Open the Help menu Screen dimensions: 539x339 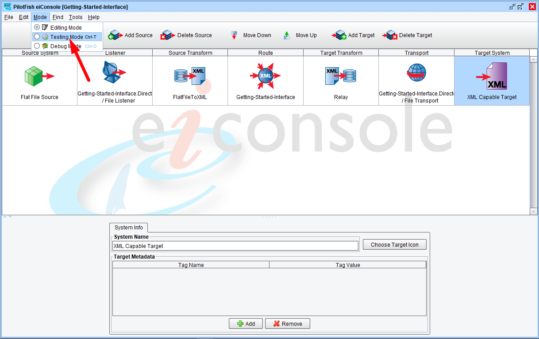click(x=93, y=17)
